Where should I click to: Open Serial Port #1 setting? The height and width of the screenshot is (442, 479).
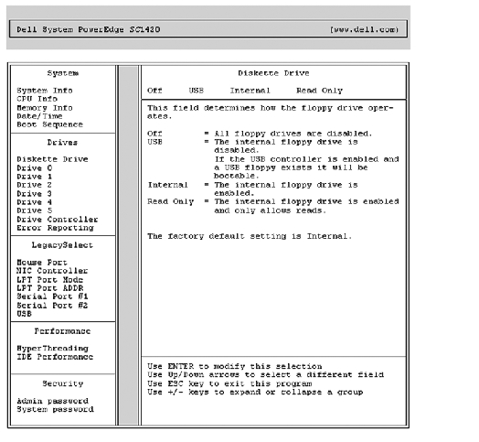click(52, 296)
